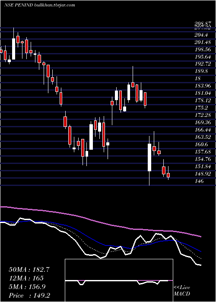
Task: Click the tall white gap-down candlestick near 157.68
Action: (x=149, y=157)
